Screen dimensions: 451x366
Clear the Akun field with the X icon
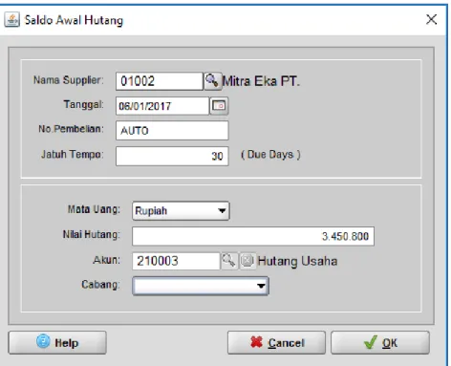click(x=247, y=261)
